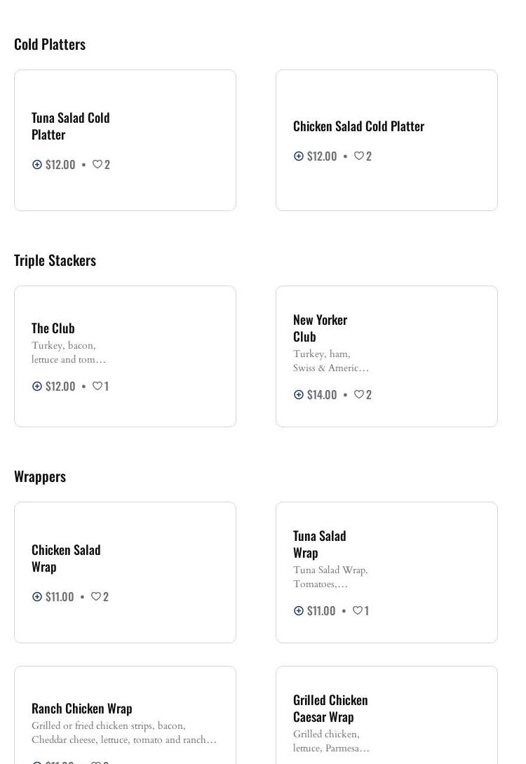Toggle heart on The Club
This screenshot has width=526, height=764.
[97, 386]
